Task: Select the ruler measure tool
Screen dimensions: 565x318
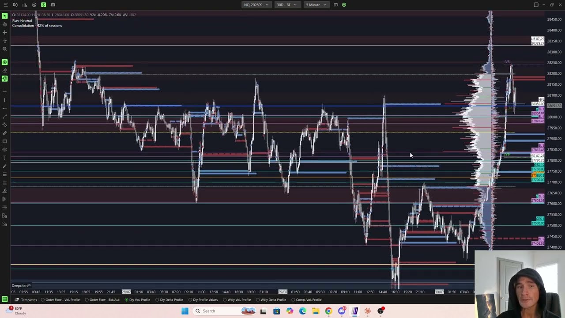Action: (5, 133)
